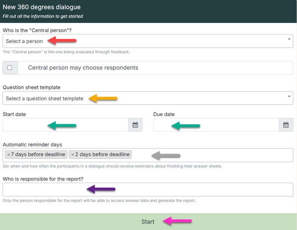
Task: Open the Due date calendar picker
Action: coord(286,125)
